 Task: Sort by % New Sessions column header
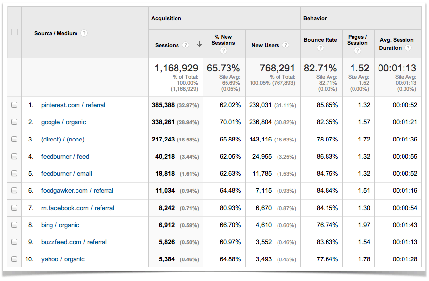click(x=223, y=40)
